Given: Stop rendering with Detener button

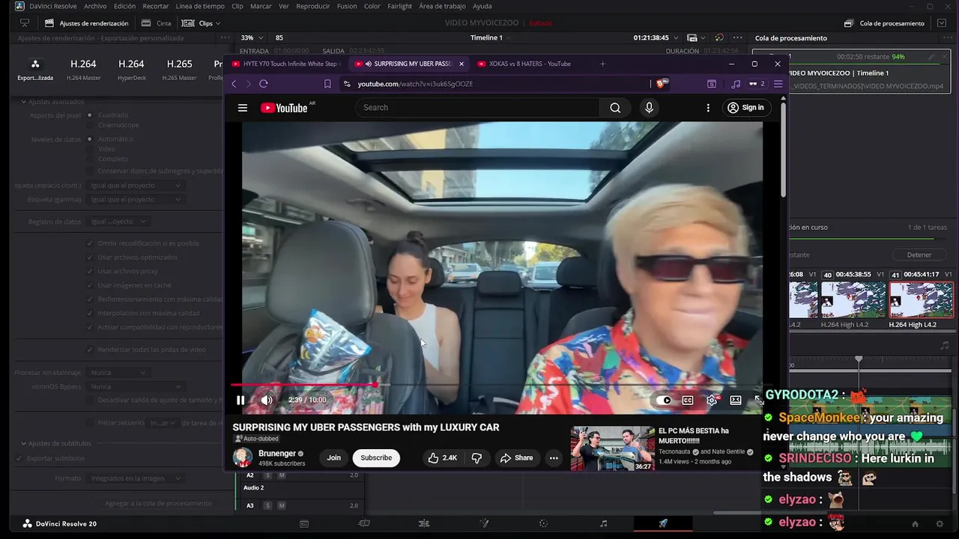Looking at the screenshot, I should [919, 255].
